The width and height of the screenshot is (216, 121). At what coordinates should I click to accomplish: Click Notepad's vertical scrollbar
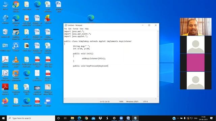(x=158, y=64)
